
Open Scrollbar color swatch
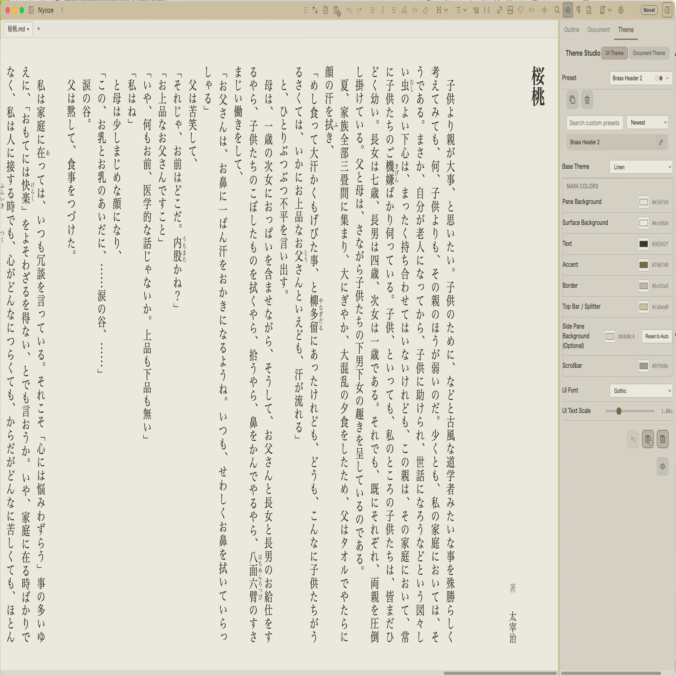coord(643,366)
